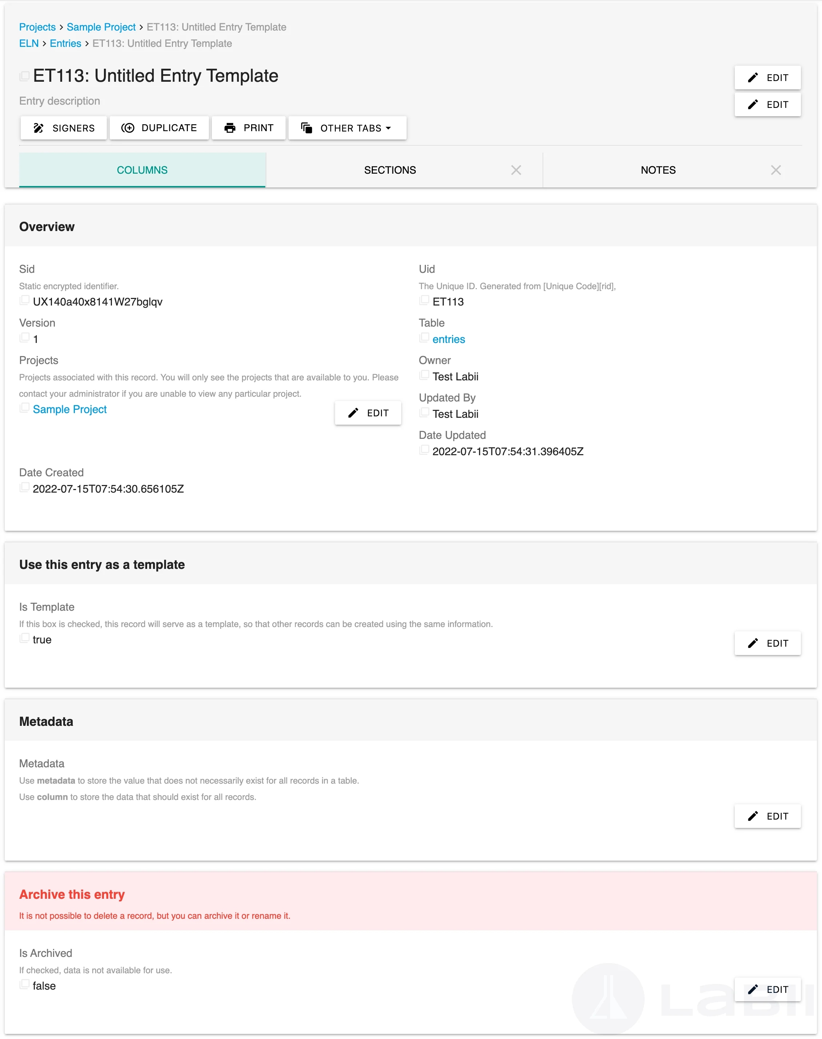
Task: Click the Duplicate circled-plus icon
Action: coord(128,128)
